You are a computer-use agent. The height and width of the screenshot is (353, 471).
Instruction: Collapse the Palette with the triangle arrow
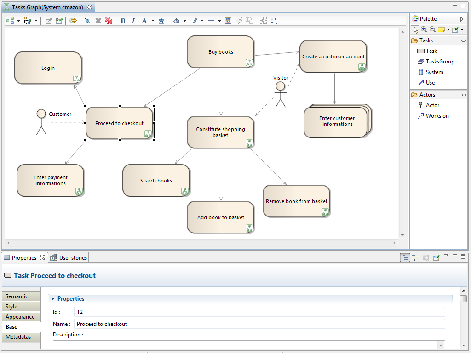(x=462, y=19)
